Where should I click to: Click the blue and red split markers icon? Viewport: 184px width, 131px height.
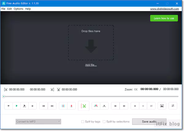click(63, 106)
